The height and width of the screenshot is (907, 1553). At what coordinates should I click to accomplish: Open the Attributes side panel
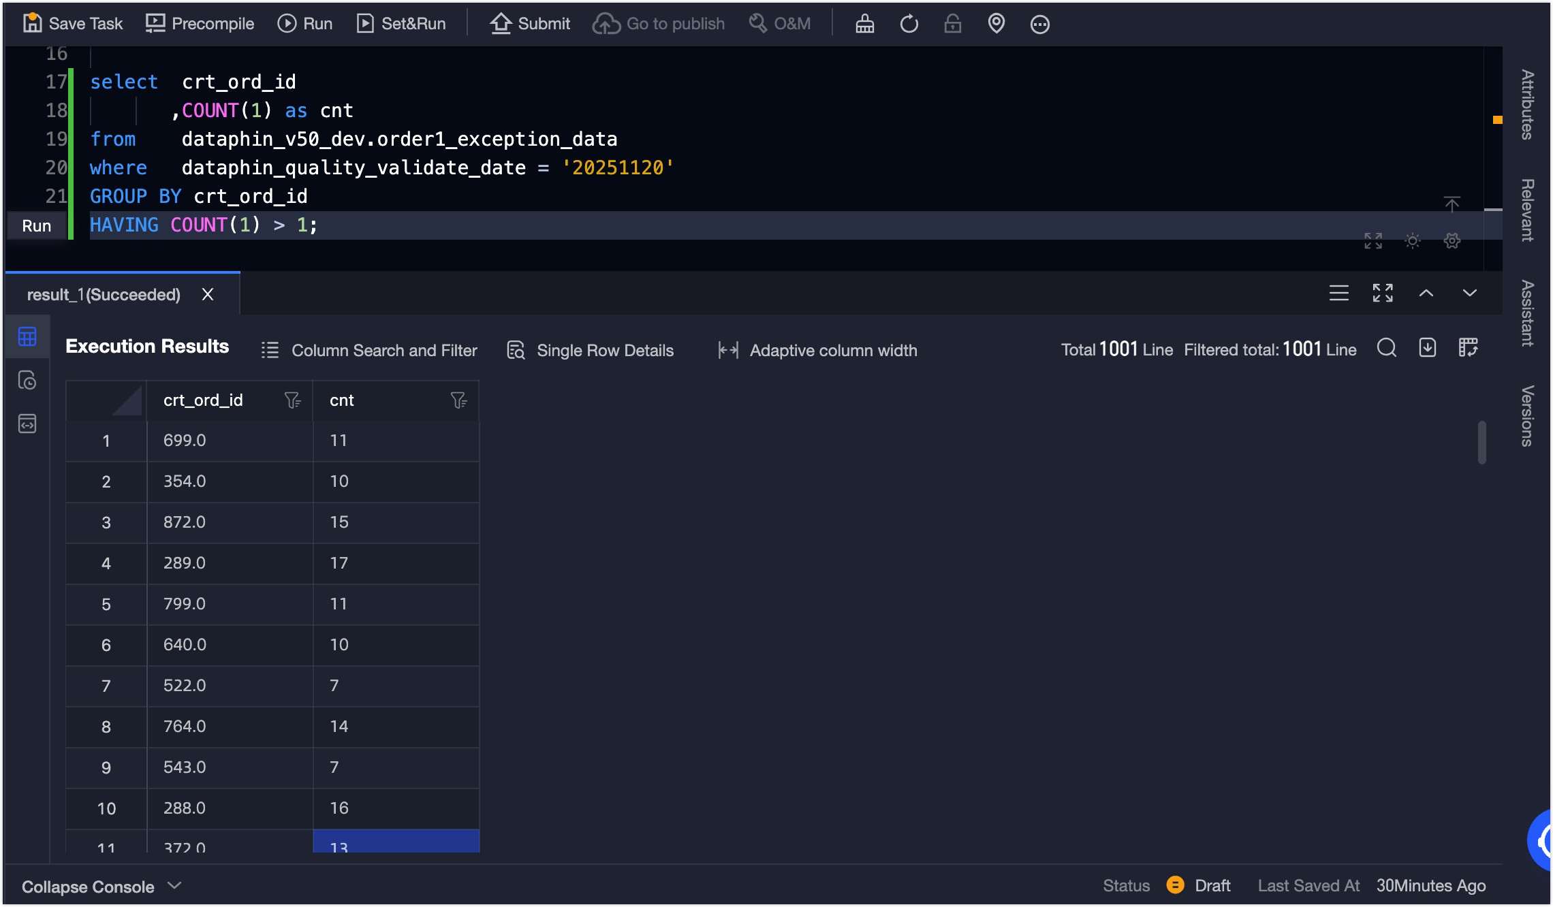click(1528, 105)
